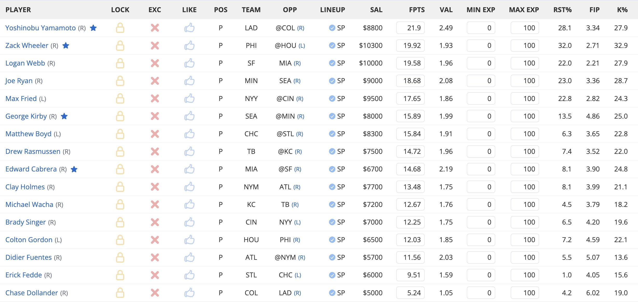Exclude Erick Fedde with X icon
The image size is (638, 302).
[155, 275]
